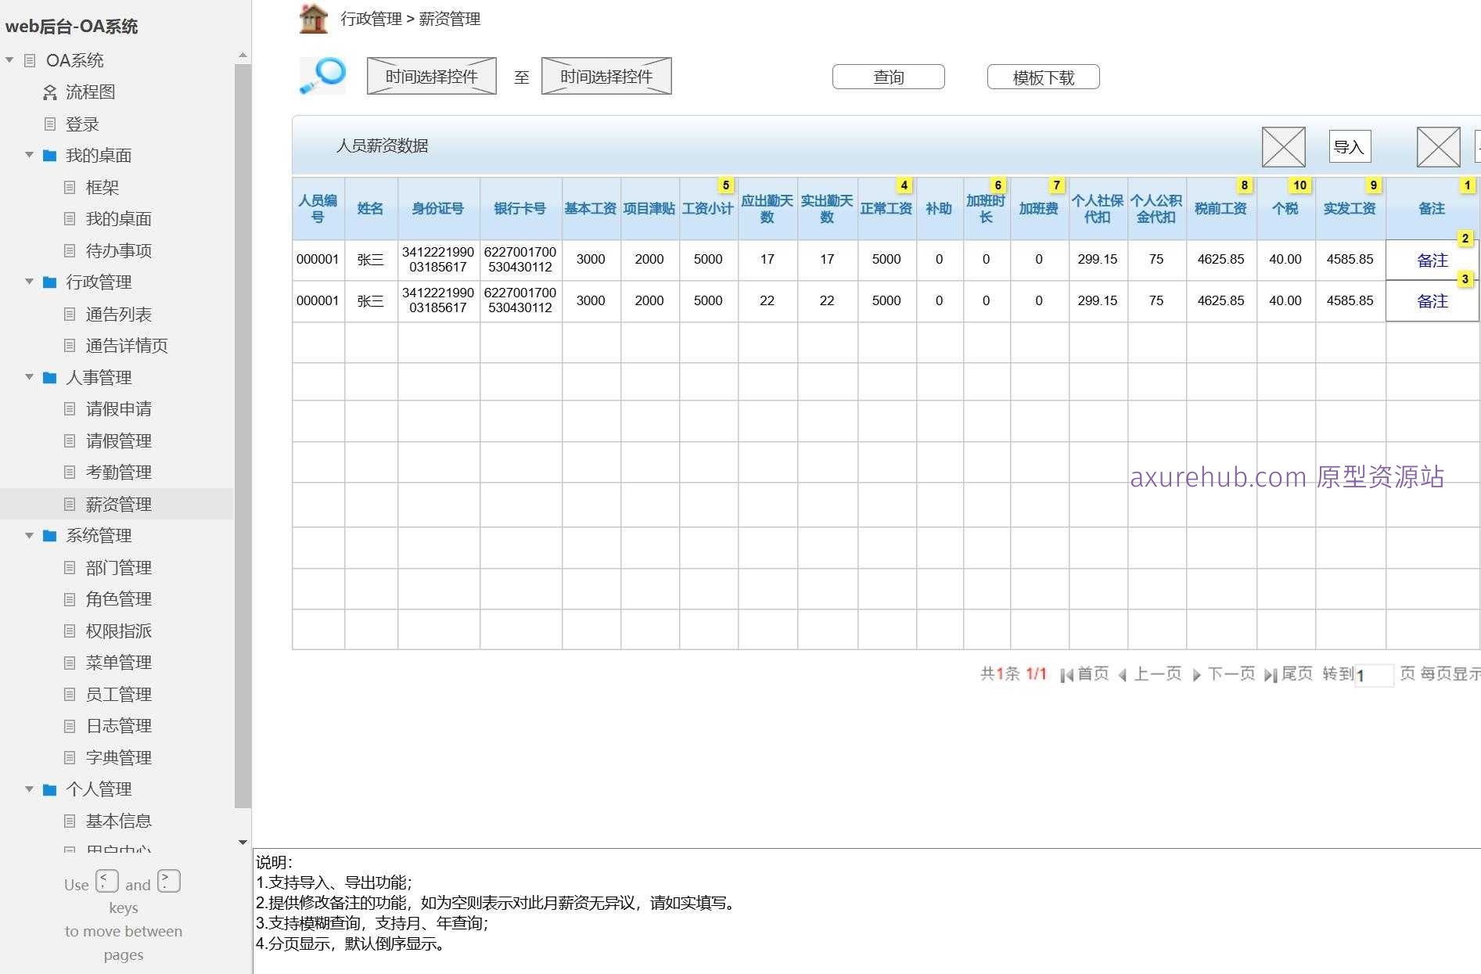Viewport: 1481px width, 974px height.
Task: Open the 待办事项 page
Action: (x=119, y=250)
